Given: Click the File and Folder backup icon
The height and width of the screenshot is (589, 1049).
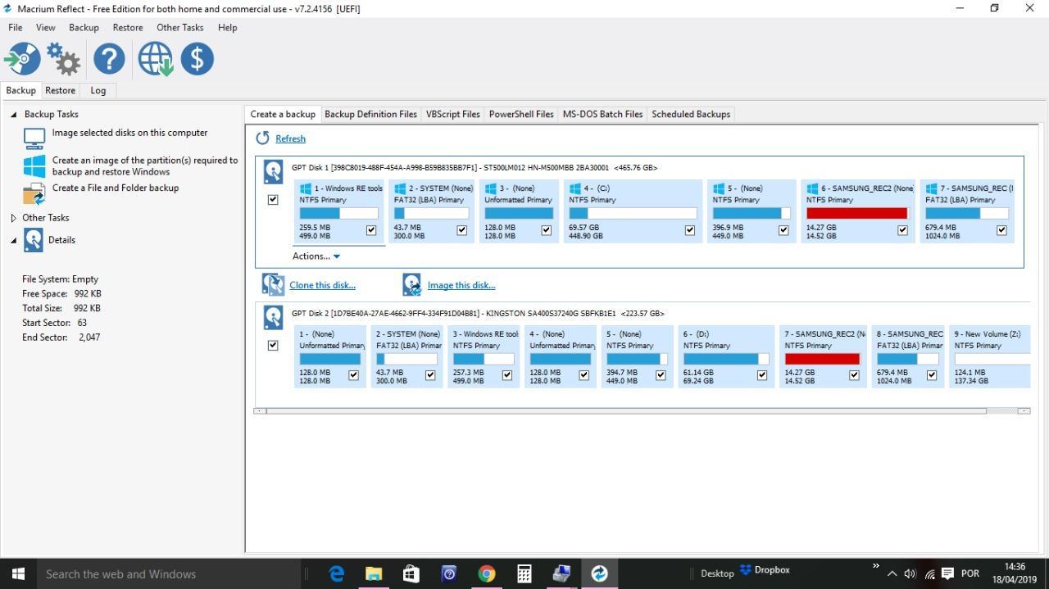Looking at the screenshot, I should 34,193.
